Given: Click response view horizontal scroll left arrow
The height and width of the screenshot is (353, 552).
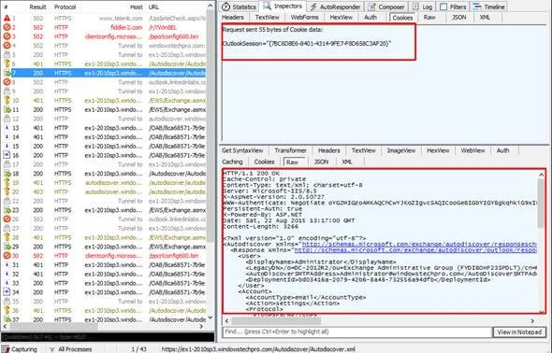Looking at the screenshot, I should [226, 320].
